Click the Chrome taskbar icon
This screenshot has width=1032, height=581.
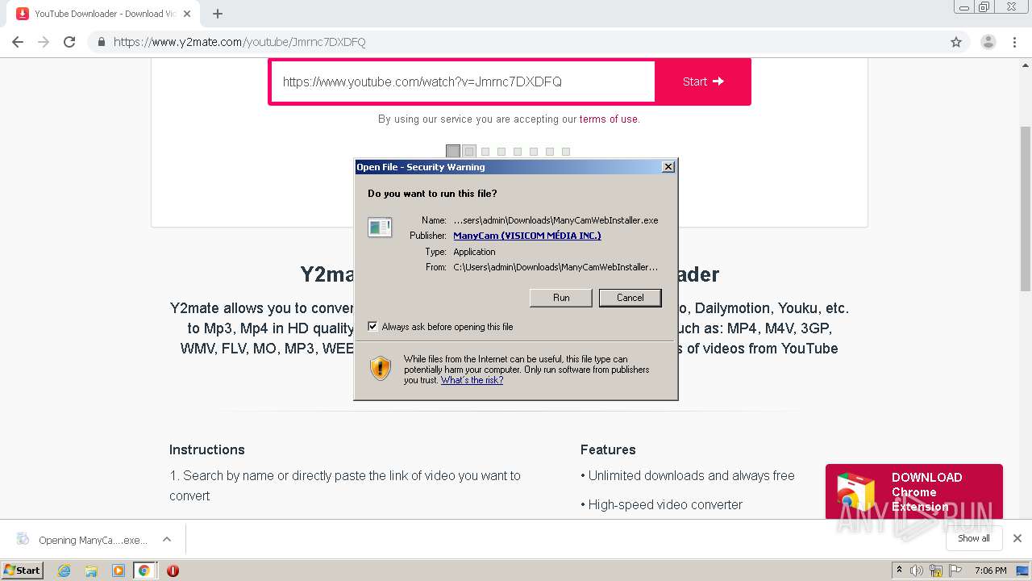coord(144,571)
